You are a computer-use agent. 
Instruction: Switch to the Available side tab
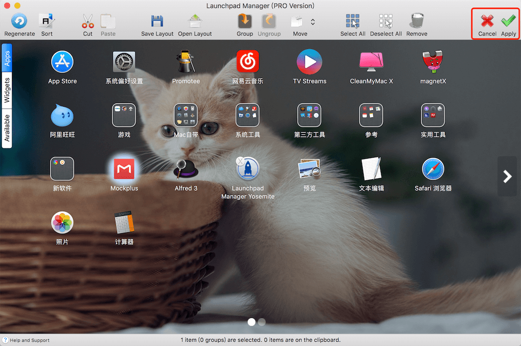click(7, 128)
